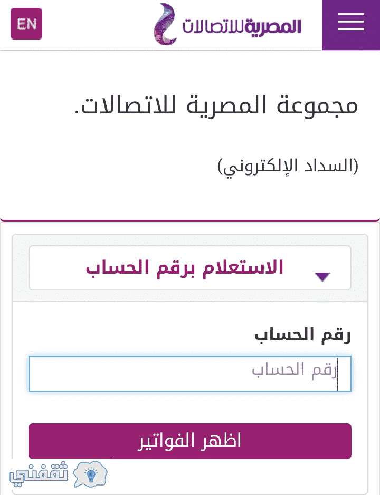The height and width of the screenshot is (495, 380).
Task: Show the bills with the magenta button
Action: [190, 441]
